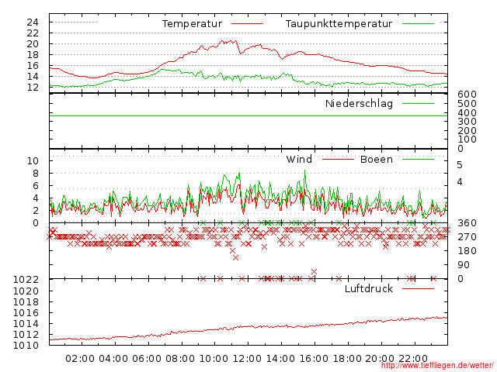Click the 500 precipitation axis value
The height and width of the screenshot is (372, 497).
pyautogui.click(x=467, y=103)
